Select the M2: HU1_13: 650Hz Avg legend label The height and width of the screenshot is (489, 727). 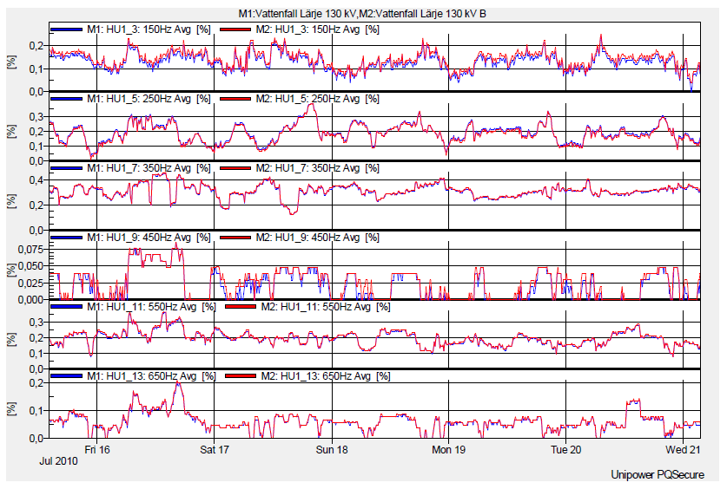(x=329, y=376)
